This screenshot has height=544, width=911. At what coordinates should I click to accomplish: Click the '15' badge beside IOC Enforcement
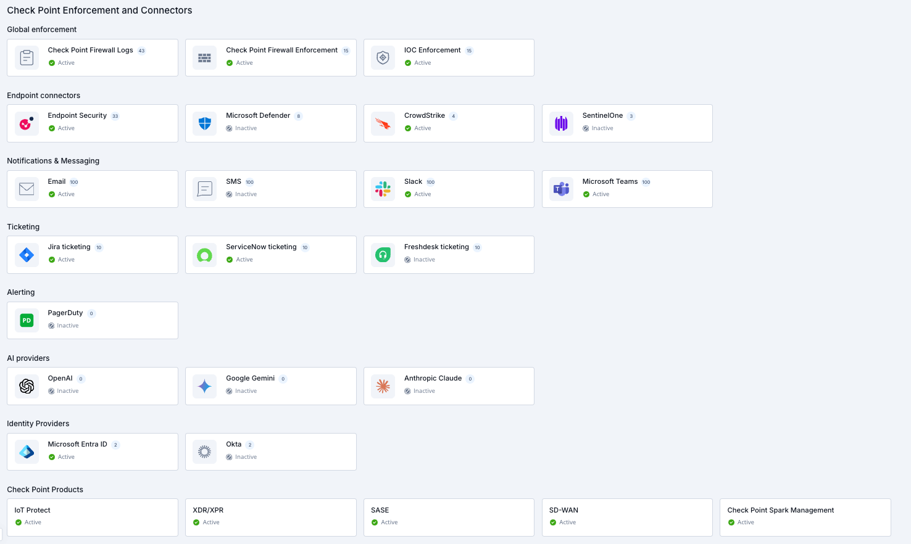tap(469, 51)
